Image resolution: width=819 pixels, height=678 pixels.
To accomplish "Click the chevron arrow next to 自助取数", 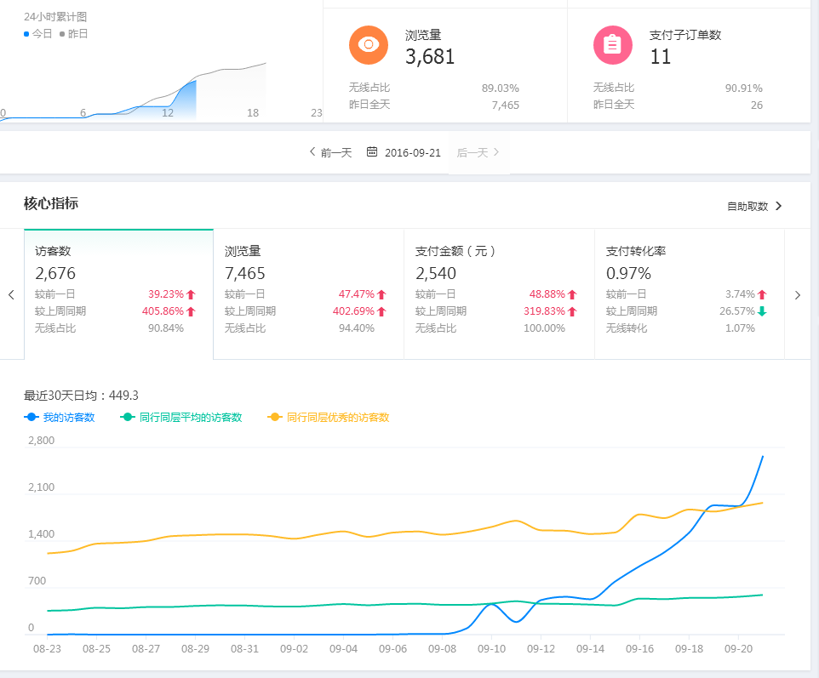I will pyautogui.click(x=779, y=206).
